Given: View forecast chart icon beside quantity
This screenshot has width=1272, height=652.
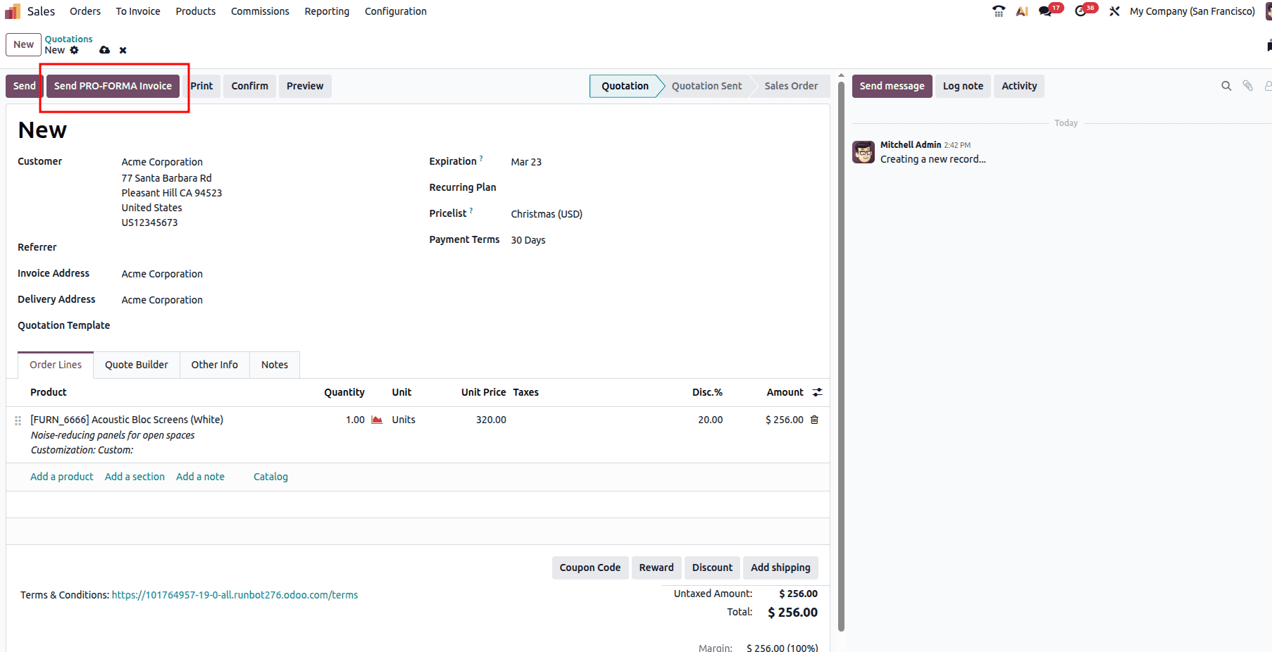Looking at the screenshot, I should pyautogui.click(x=377, y=420).
